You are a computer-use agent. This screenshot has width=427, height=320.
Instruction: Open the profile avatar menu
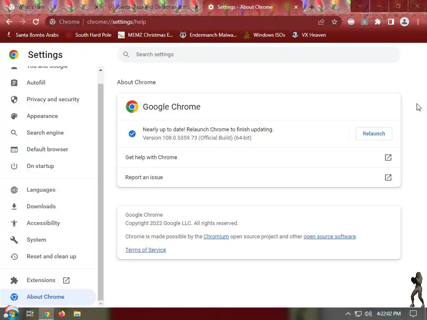click(x=404, y=22)
